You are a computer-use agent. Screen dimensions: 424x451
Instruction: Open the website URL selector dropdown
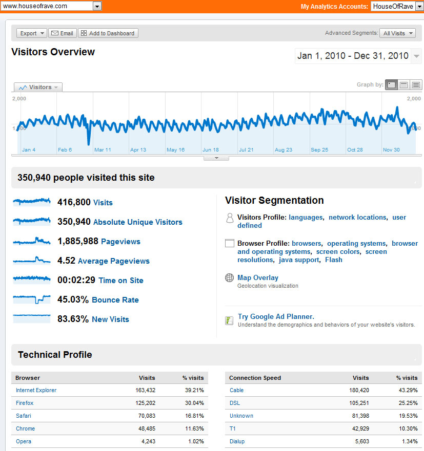[97, 6]
